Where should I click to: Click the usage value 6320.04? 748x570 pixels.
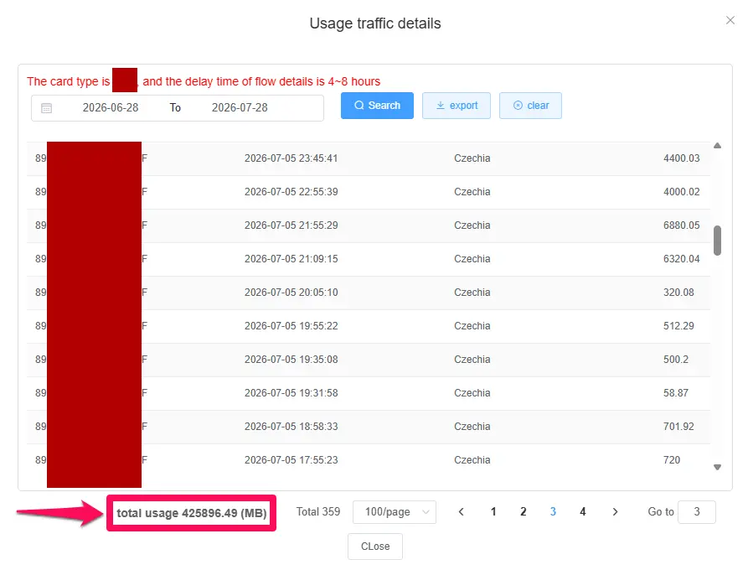681,259
